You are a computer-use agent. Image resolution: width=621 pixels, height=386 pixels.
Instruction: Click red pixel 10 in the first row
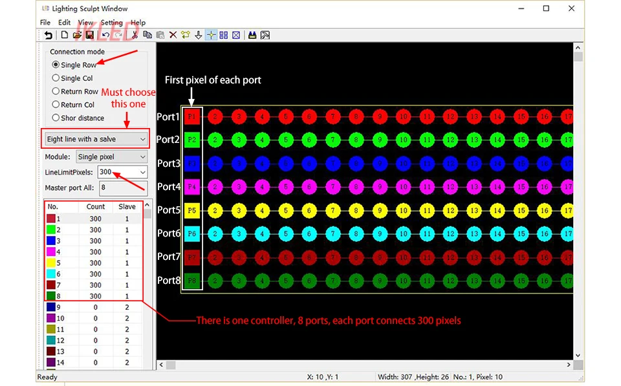click(x=403, y=116)
